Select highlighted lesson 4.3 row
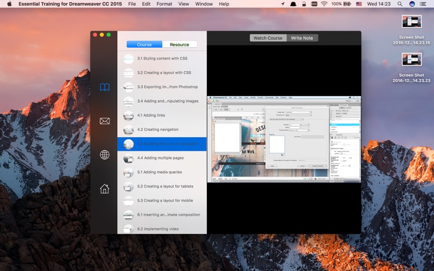434x271 pixels. 162,144
